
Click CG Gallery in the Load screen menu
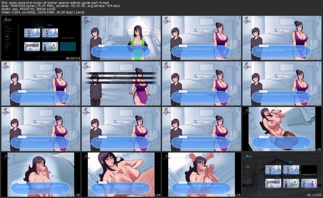(x=9, y=29)
